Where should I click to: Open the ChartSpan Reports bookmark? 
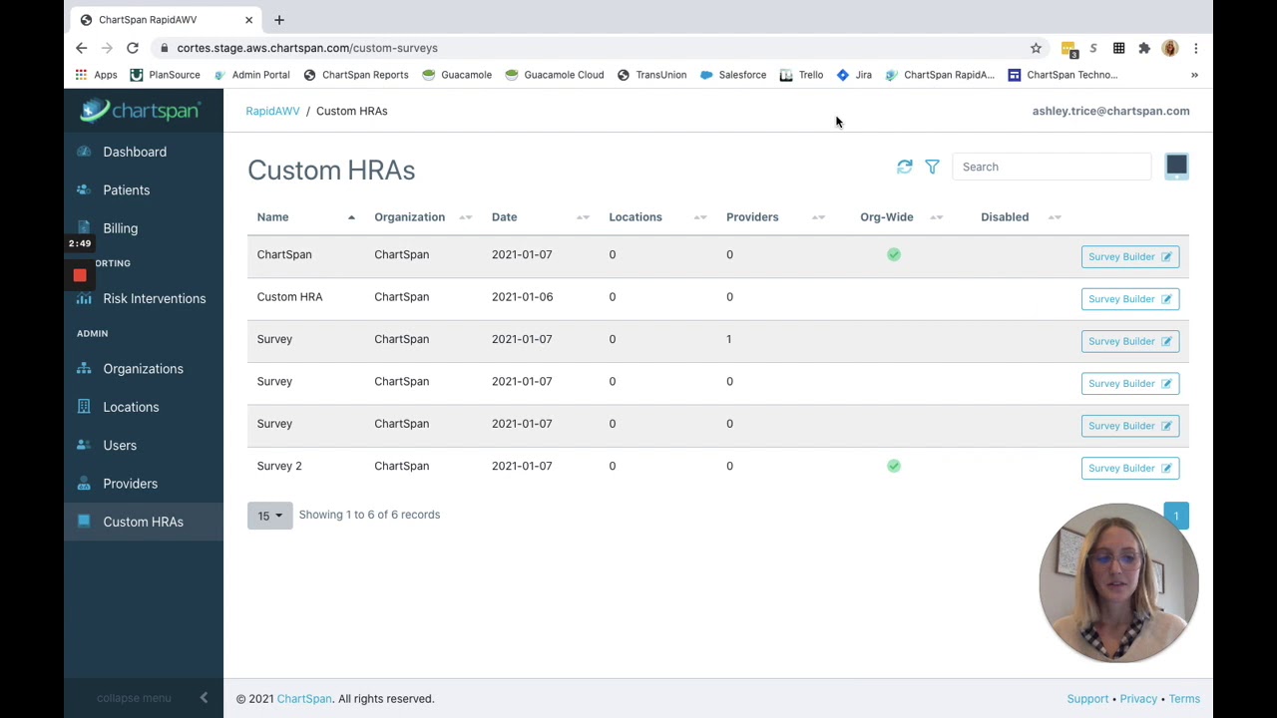356,75
